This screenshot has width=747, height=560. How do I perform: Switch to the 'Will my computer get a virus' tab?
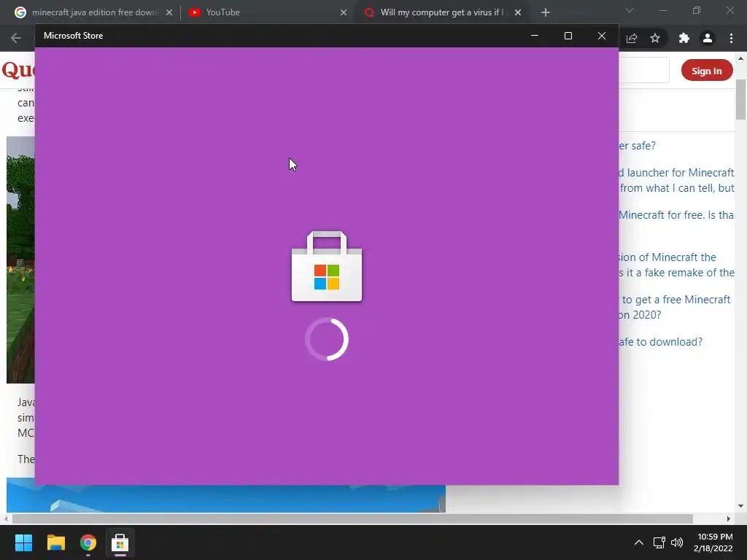[441, 12]
